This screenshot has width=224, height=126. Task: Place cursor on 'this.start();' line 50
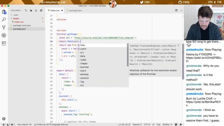coord(69,100)
